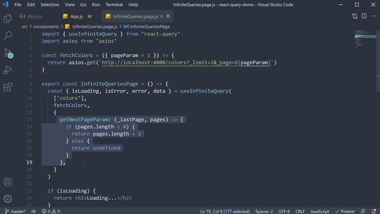Click useInfiniteQuery in the import statement

(93, 34)
